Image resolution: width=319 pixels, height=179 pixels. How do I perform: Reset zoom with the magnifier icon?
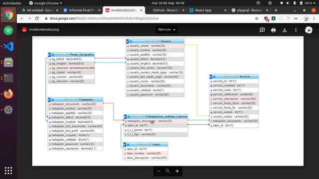[x=167, y=171]
